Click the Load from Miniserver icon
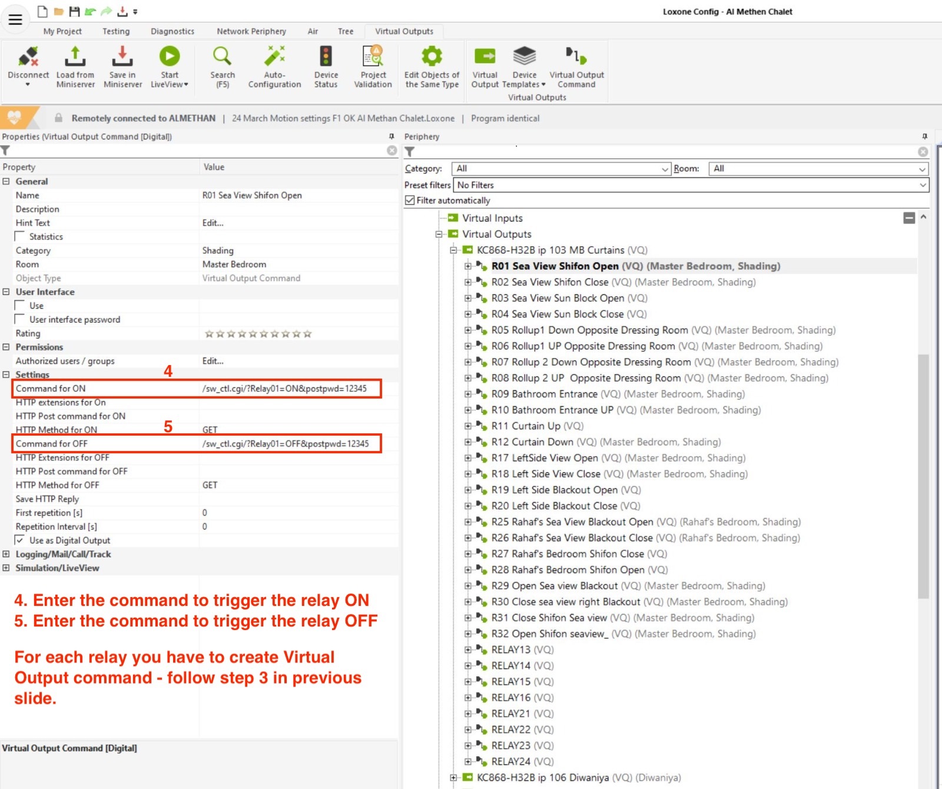Viewport: 942px width, 789px height. [x=75, y=57]
